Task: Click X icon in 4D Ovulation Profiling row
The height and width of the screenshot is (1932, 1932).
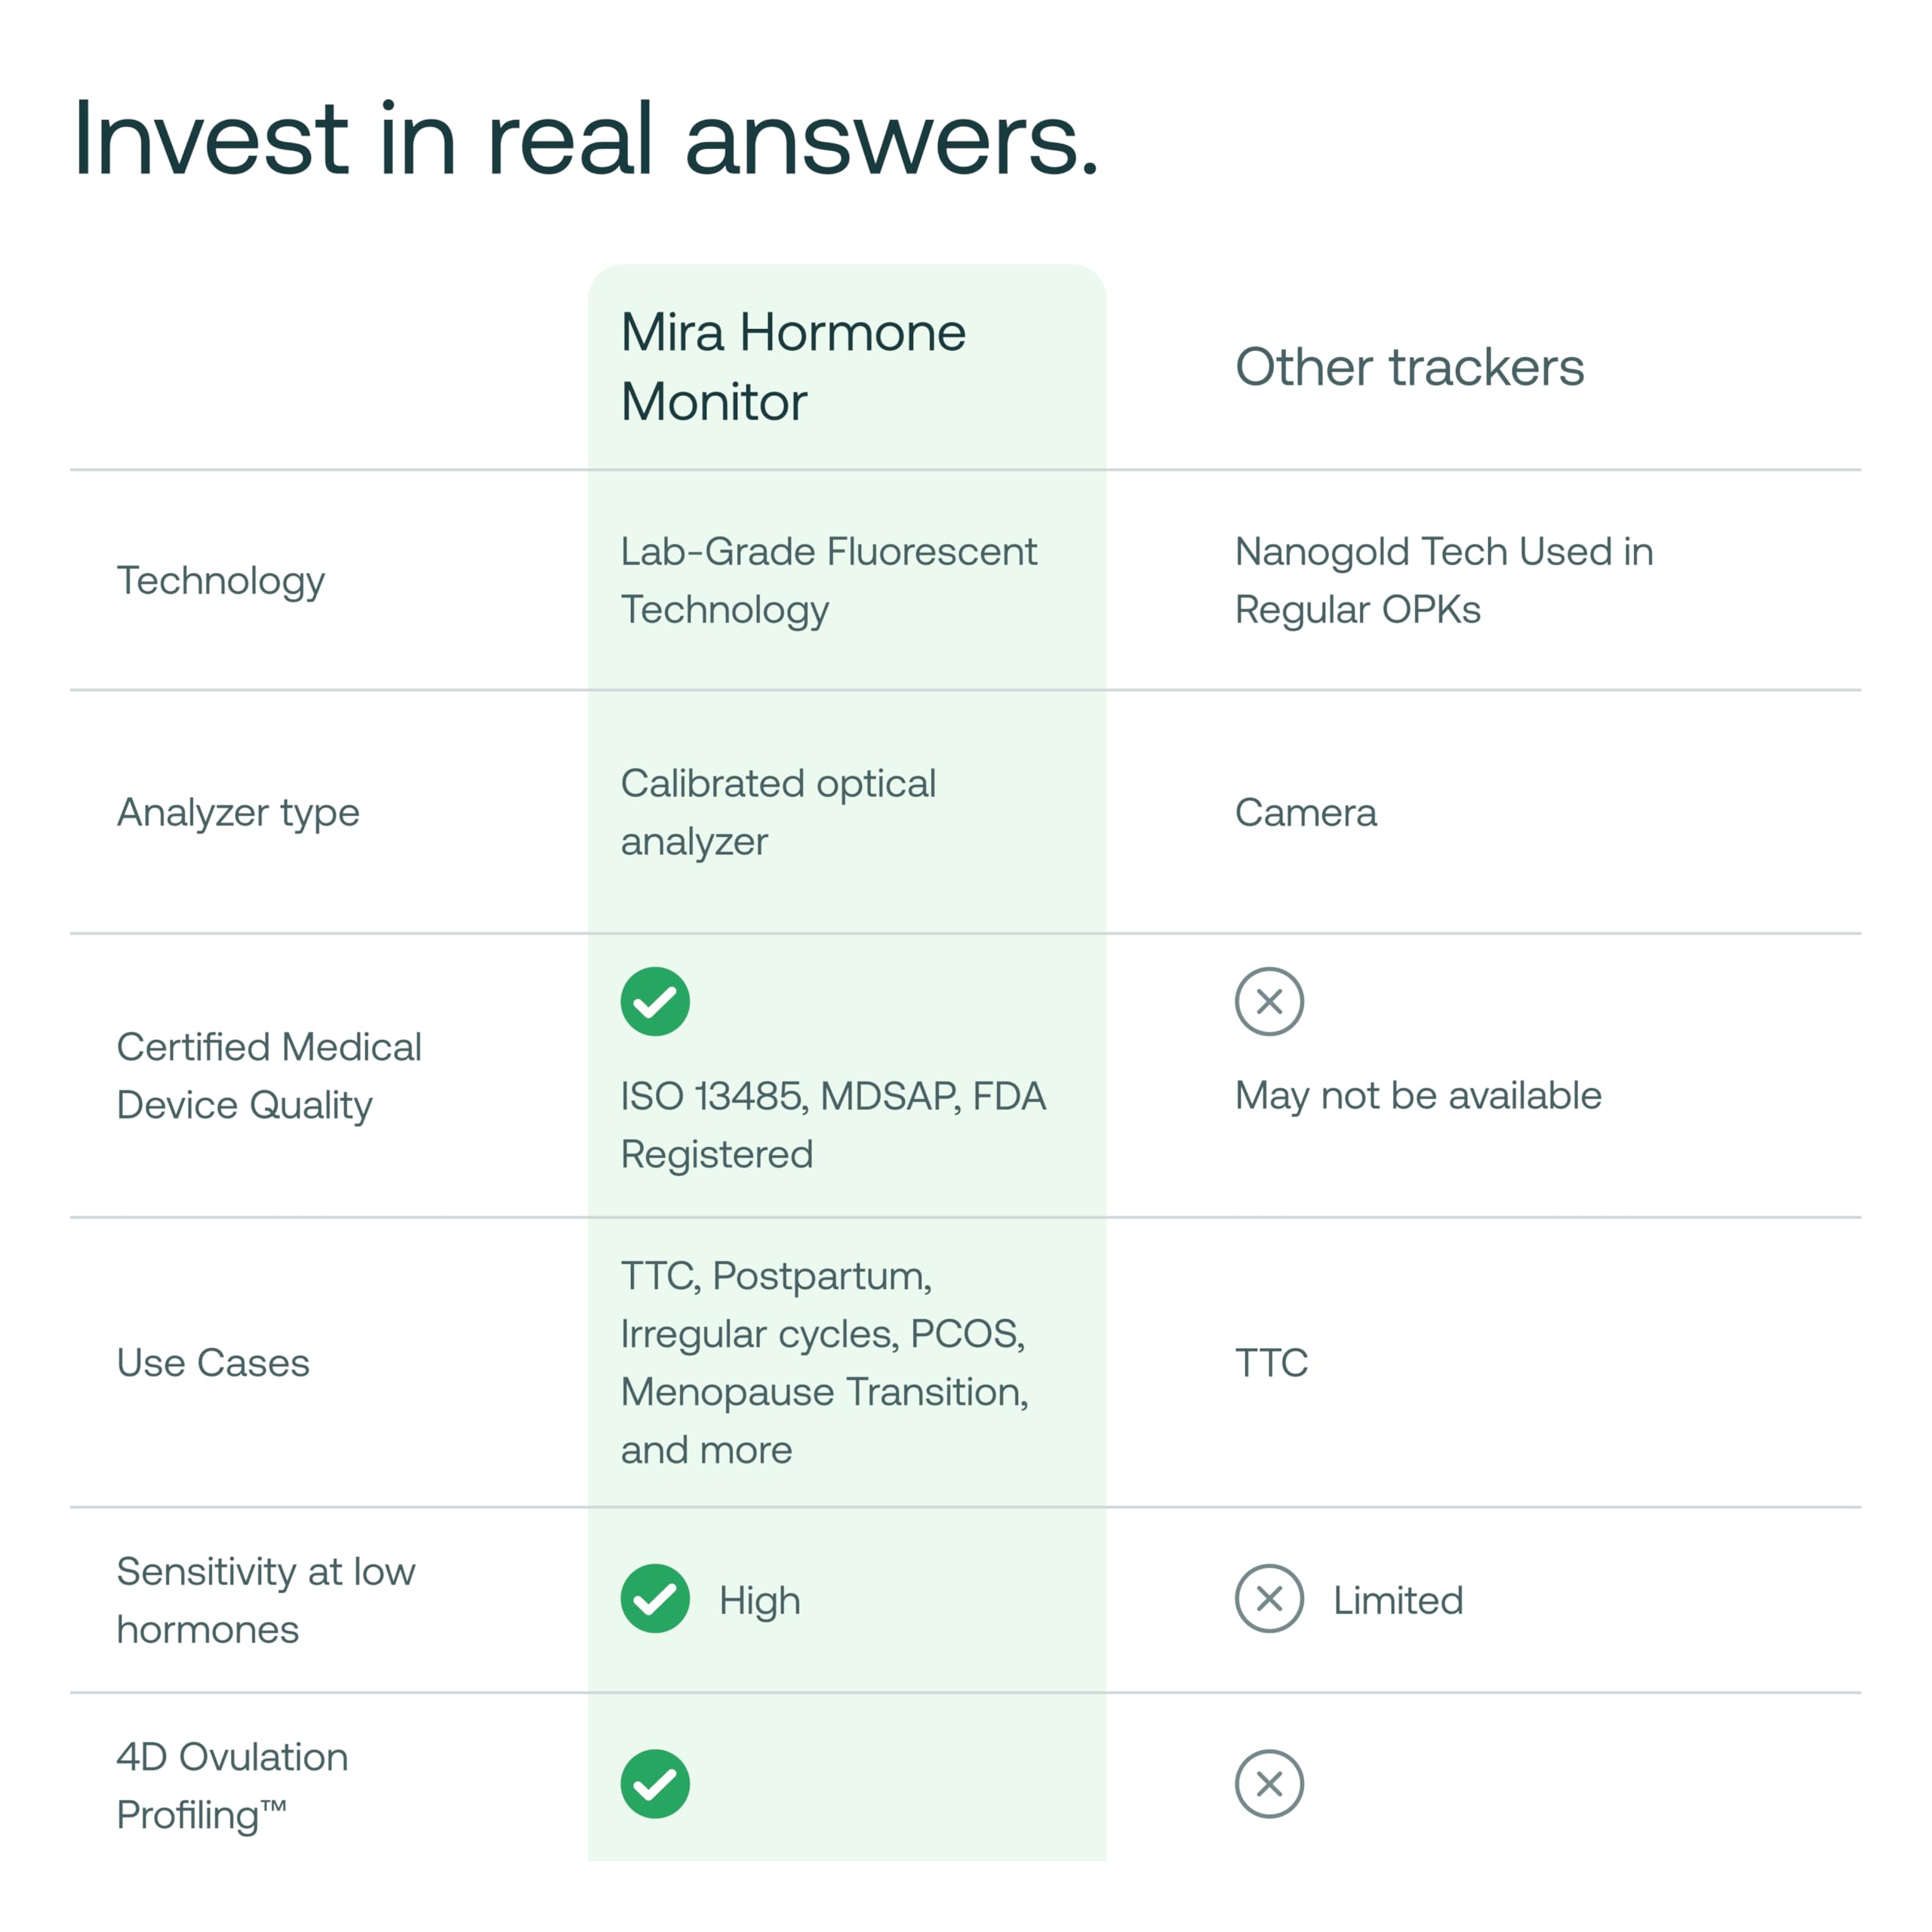Action: pyautogui.click(x=1269, y=1783)
